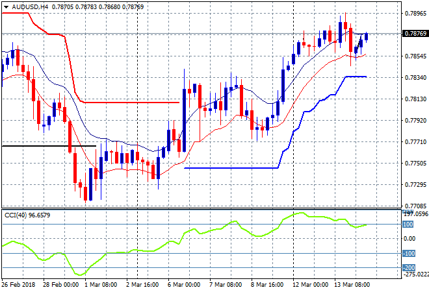Click the price scale label 0.77710
The width and height of the screenshot is (429, 292).
point(415,141)
